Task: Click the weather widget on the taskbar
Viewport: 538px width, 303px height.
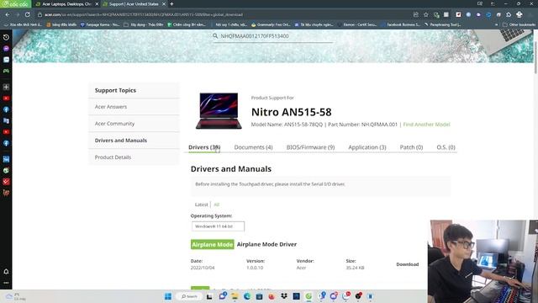Action: pyautogui.click(x=15, y=296)
